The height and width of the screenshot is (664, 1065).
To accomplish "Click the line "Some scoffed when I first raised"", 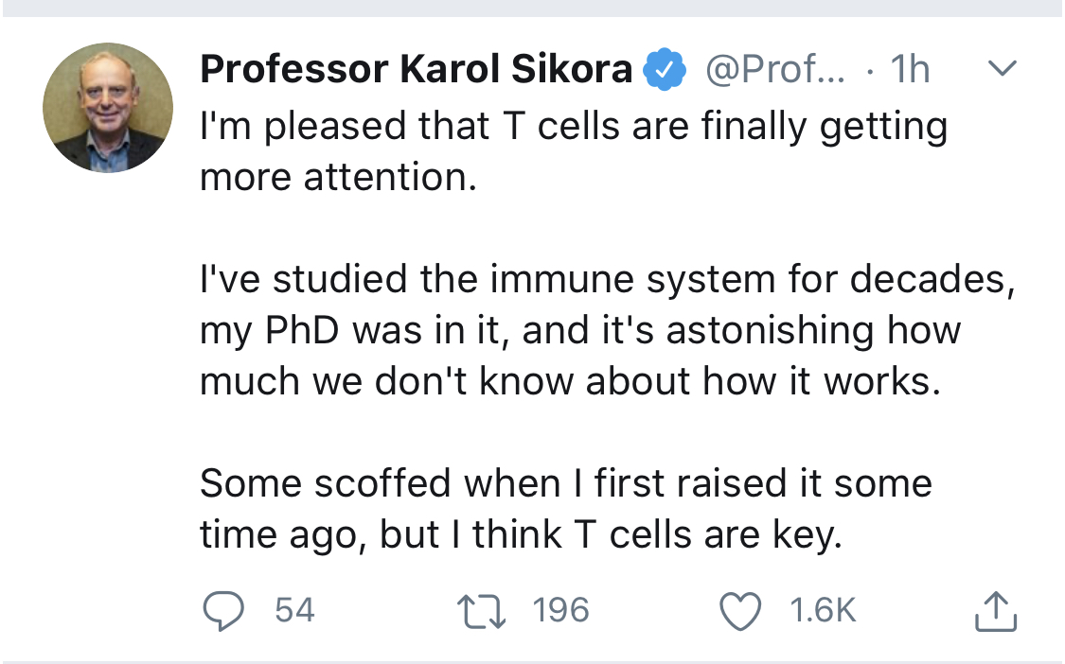I will tap(565, 484).
